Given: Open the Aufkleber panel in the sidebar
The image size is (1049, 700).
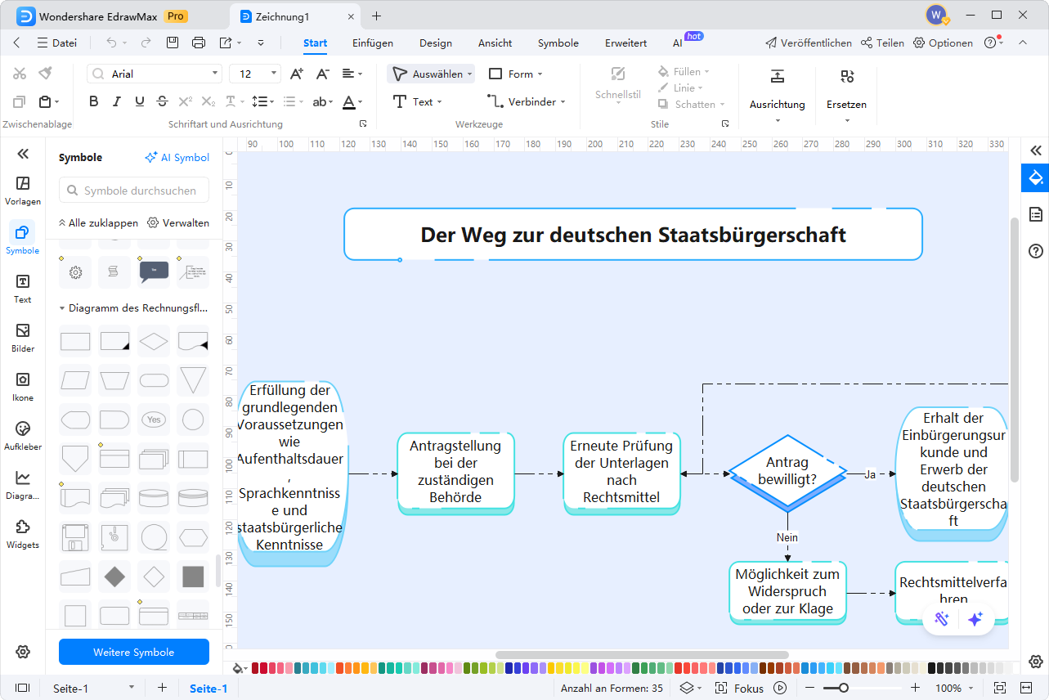Looking at the screenshot, I should [22, 435].
